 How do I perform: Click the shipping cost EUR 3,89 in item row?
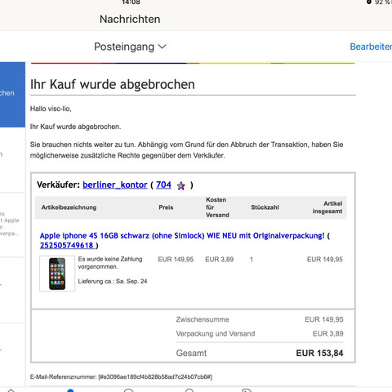pyautogui.click(x=220, y=259)
